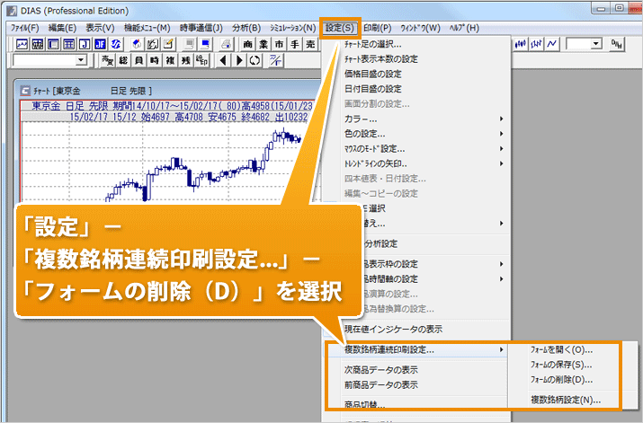Open the right toolbar combo box dropdown
Viewport: 643px width, 423px height.
pyautogui.click(x=595, y=44)
